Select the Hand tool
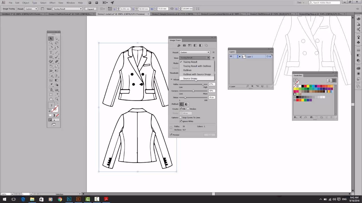The height and width of the screenshot is (203, 362). [x=51, y=99]
